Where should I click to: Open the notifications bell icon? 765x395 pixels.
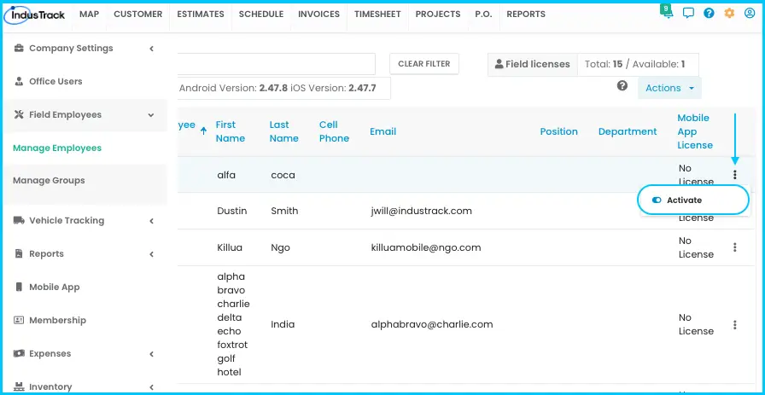668,13
